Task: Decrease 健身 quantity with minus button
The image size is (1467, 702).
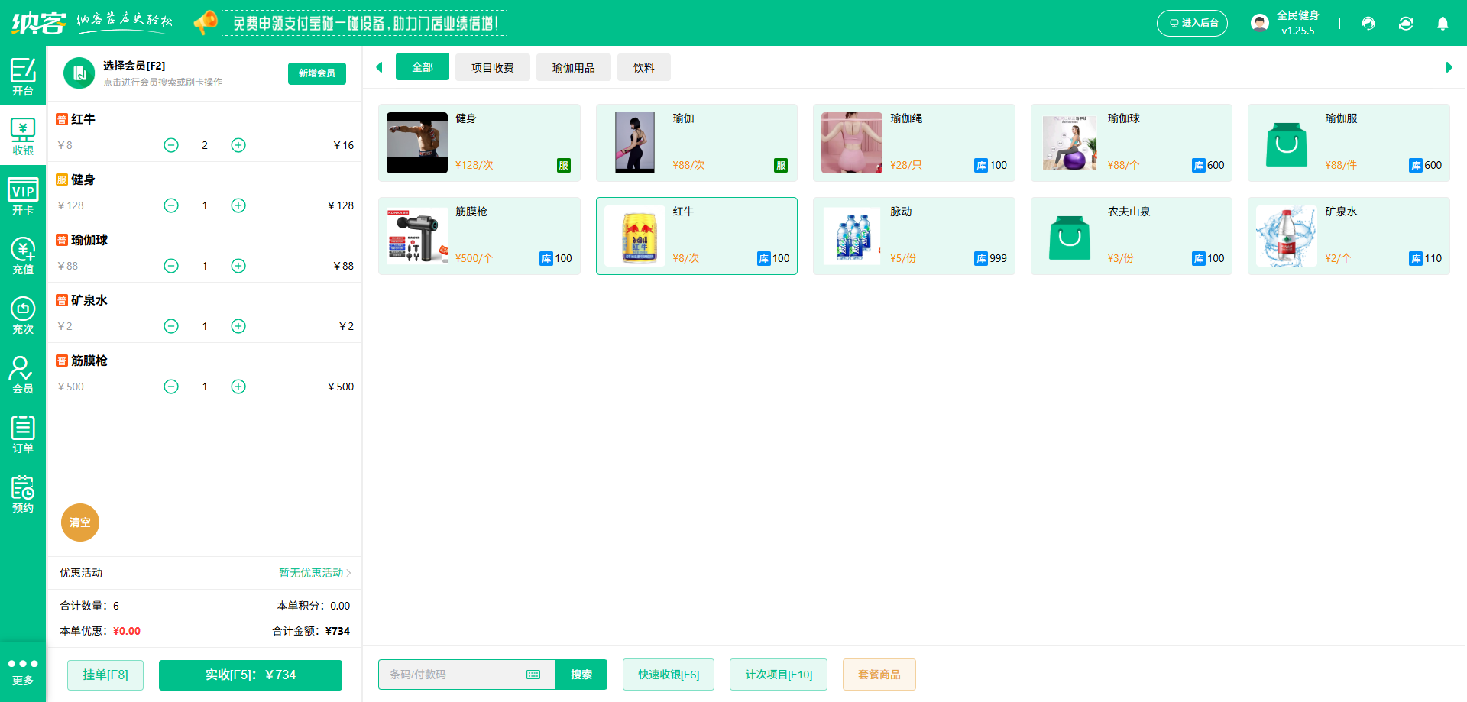Action: point(171,205)
